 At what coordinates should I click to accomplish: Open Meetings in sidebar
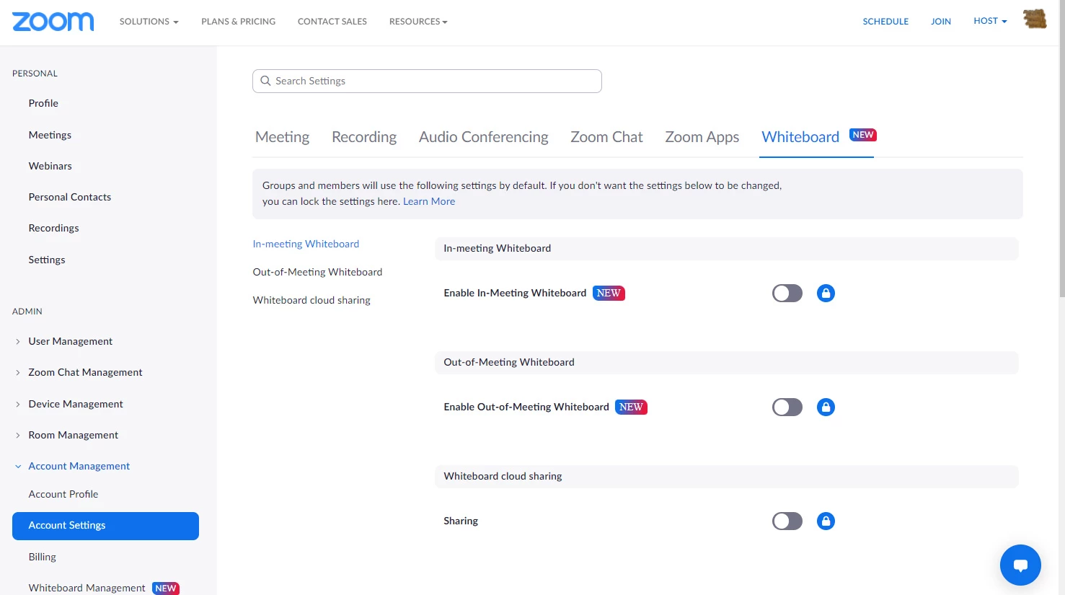coord(50,135)
